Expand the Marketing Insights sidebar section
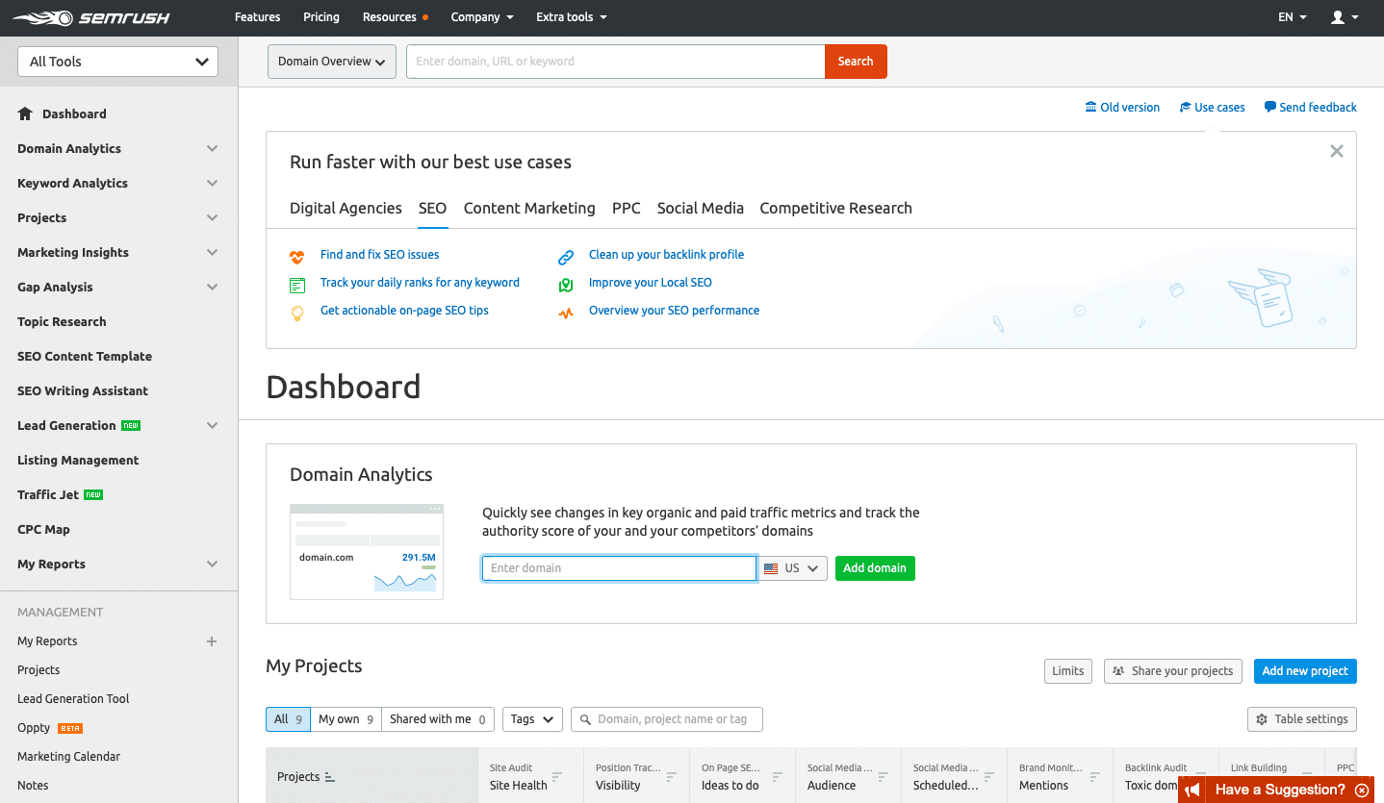 212,253
